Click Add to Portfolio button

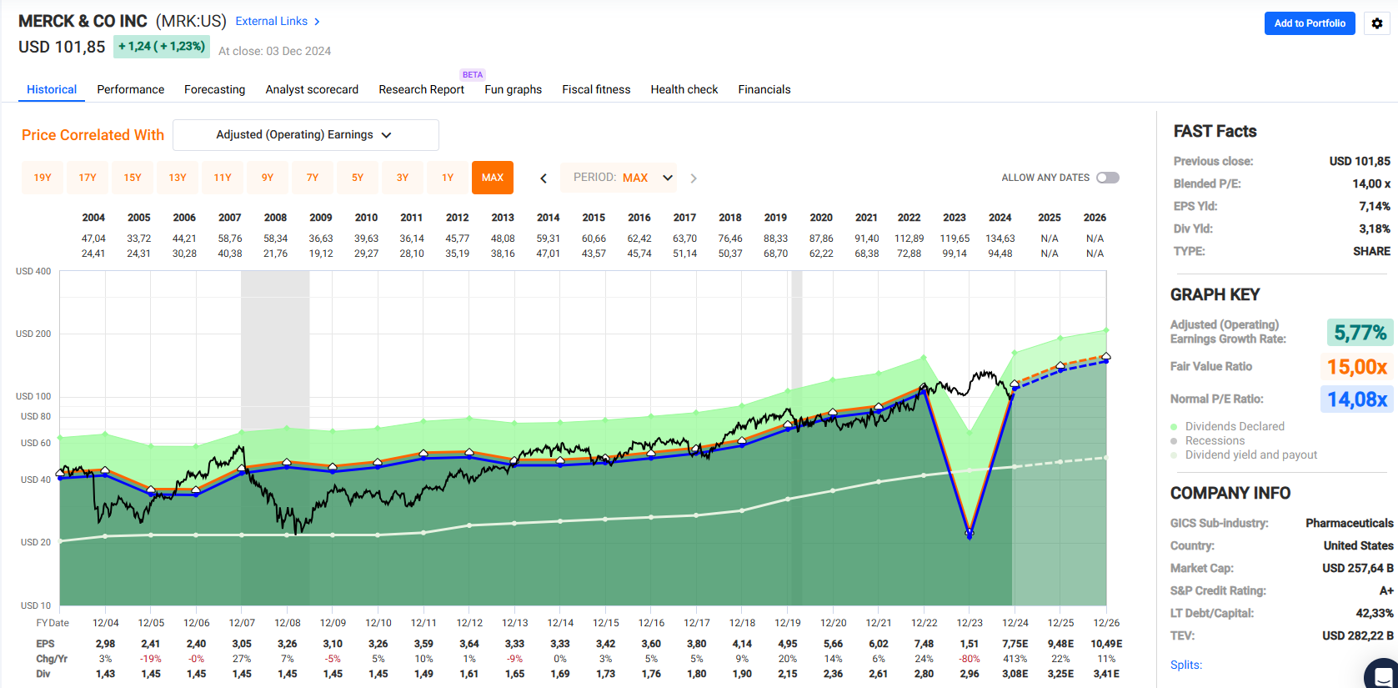click(x=1309, y=23)
